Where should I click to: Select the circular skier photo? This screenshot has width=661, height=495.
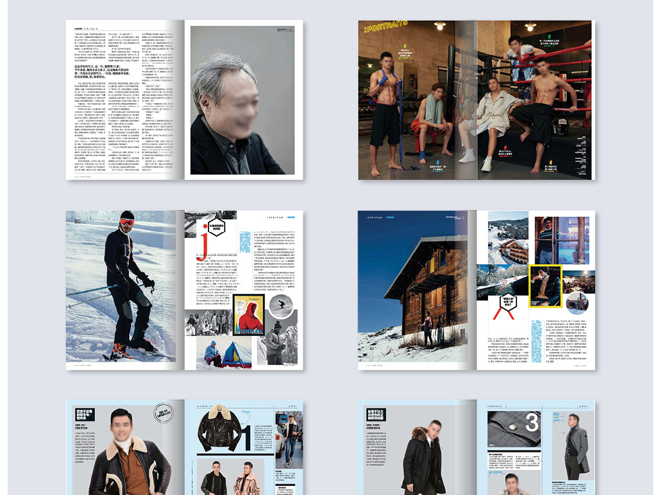[280, 306]
